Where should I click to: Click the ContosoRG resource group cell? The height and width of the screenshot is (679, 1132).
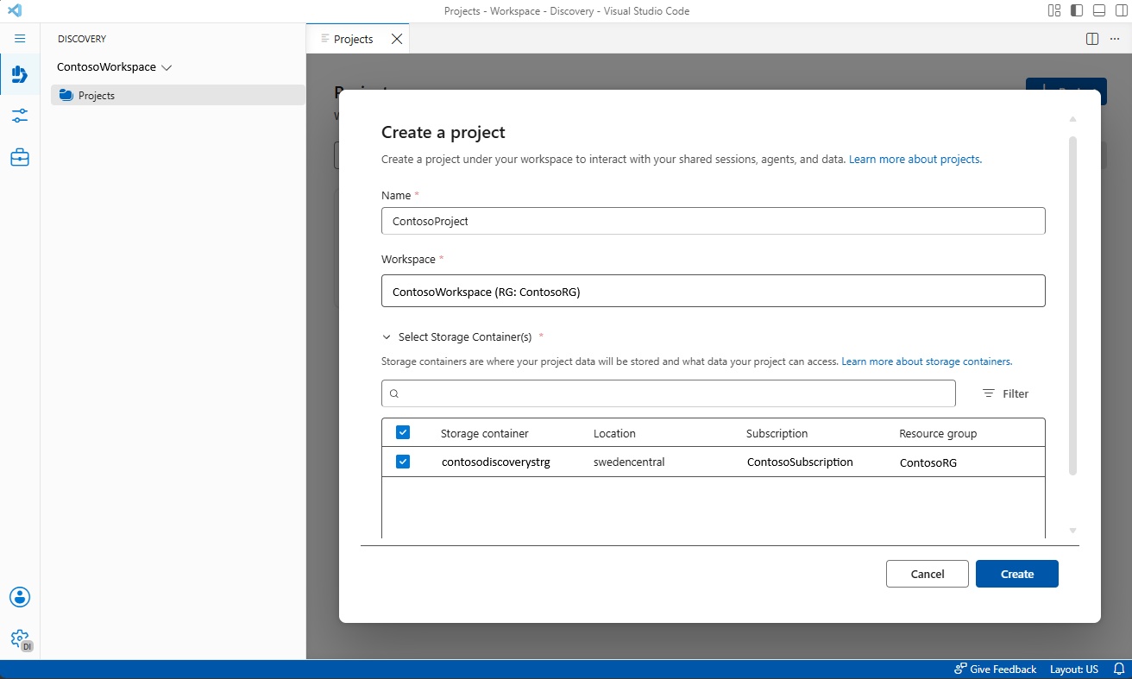click(x=928, y=462)
